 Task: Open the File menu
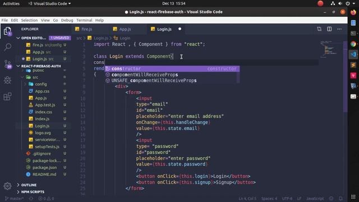click(4, 20)
